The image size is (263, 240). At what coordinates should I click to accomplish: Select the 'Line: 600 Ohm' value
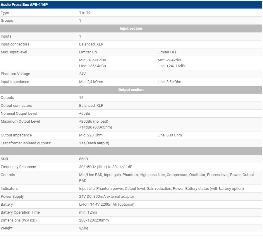(x=170, y=135)
